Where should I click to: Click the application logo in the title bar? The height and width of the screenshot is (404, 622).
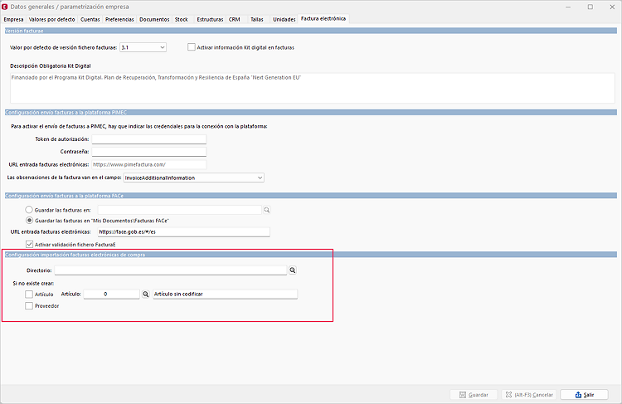[5, 7]
